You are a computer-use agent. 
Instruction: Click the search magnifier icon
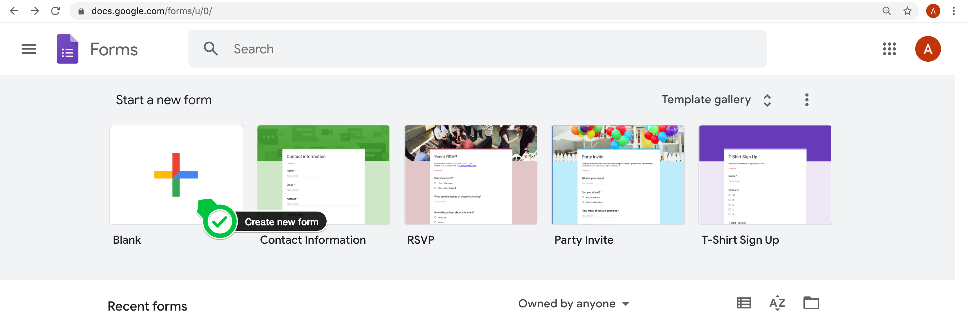point(211,49)
